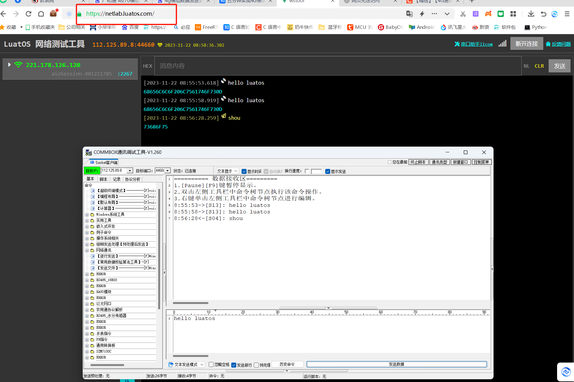Open the Android bookmark
574x382 pixels.
422,27
